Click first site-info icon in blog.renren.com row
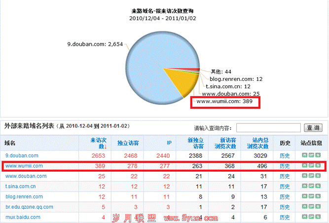This screenshot has width=329, height=223. 305,196
